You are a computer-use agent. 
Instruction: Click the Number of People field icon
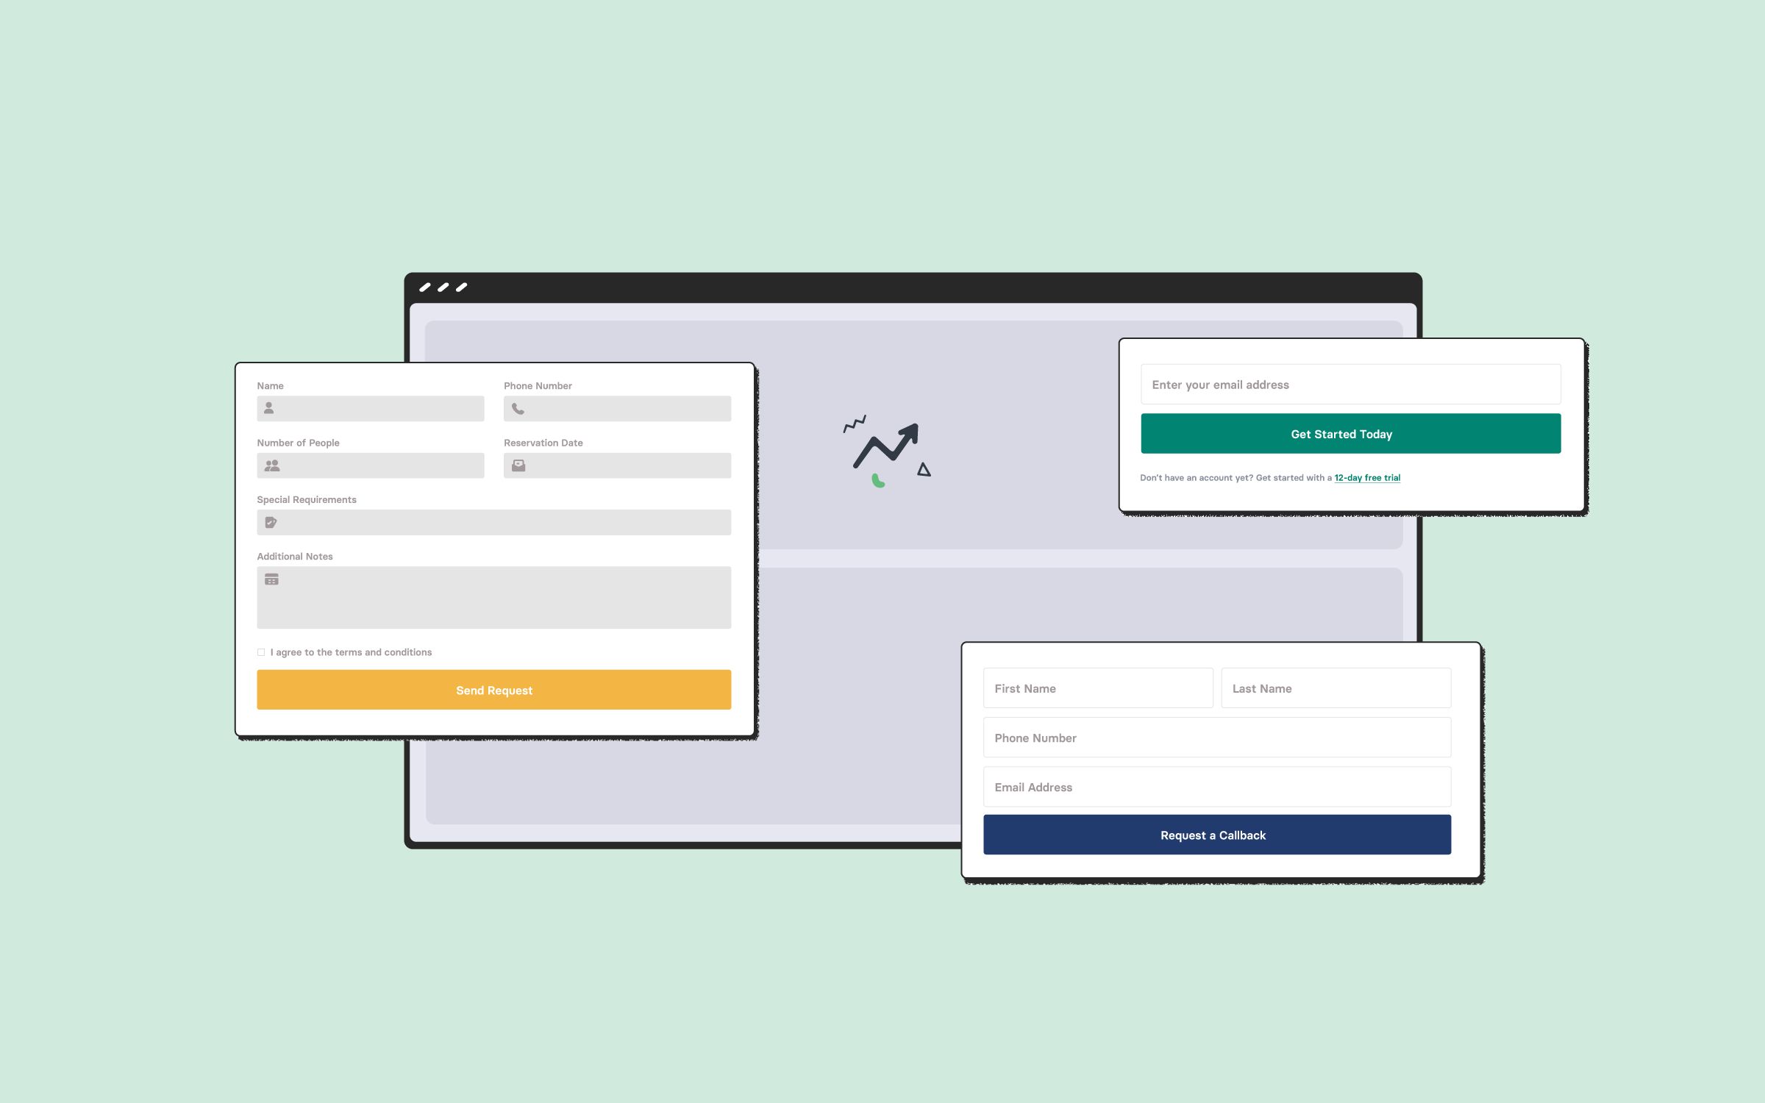point(271,465)
